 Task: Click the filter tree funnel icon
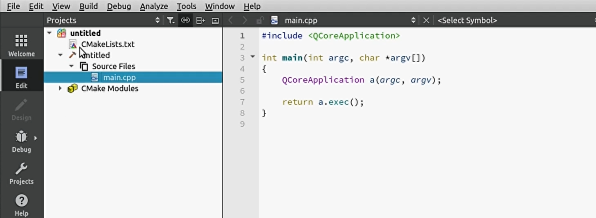(171, 20)
